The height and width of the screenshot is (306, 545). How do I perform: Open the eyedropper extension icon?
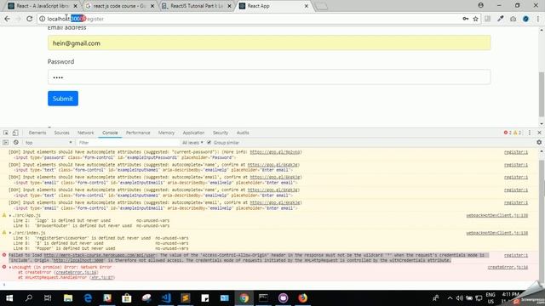[501, 19]
